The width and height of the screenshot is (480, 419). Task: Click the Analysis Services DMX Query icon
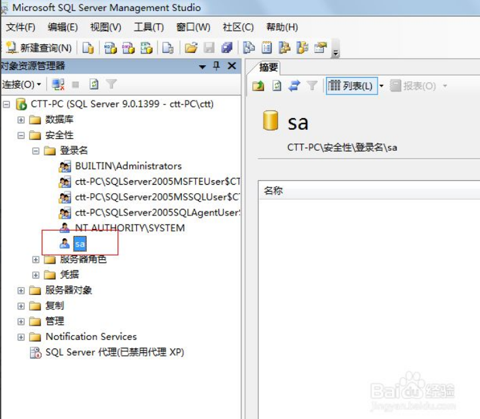(128, 48)
